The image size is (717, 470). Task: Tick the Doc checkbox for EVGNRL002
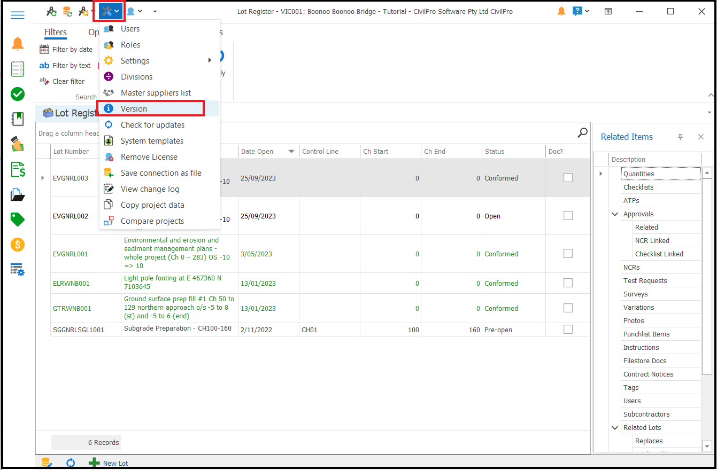[568, 216]
